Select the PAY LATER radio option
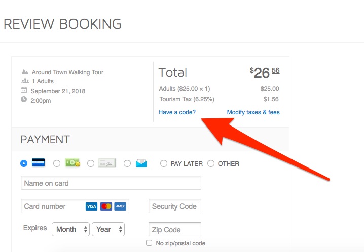This screenshot has height=252, width=364. tap(164, 163)
